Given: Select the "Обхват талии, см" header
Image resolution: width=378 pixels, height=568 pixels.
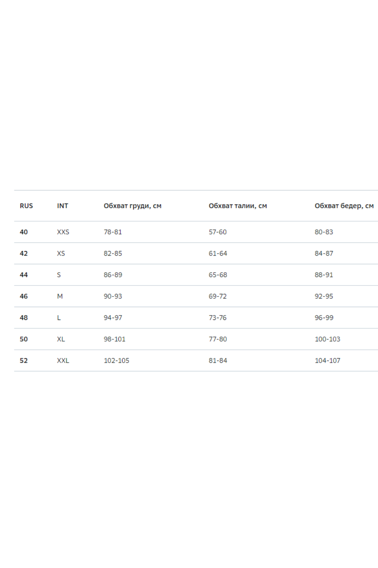Looking at the screenshot, I should point(238,206).
